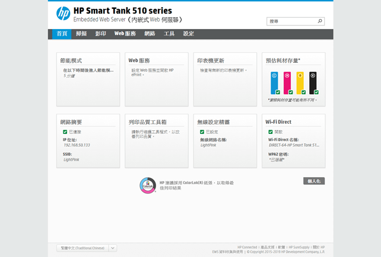Click the ColorLok logo icon
This screenshot has height=257, width=381.
[148, 185]
